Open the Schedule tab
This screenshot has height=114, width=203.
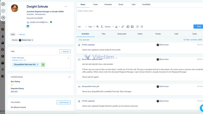[x=108, y=5]
